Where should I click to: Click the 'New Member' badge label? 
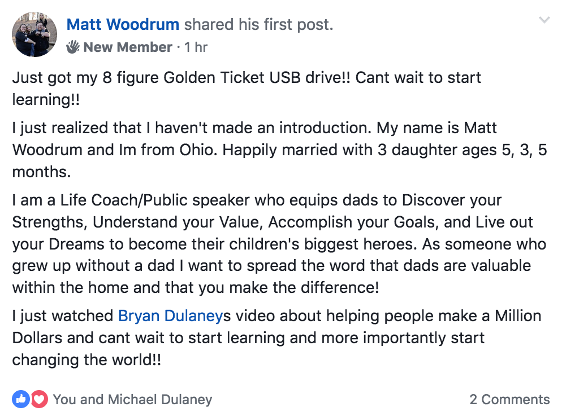click(x=128, y=47)
